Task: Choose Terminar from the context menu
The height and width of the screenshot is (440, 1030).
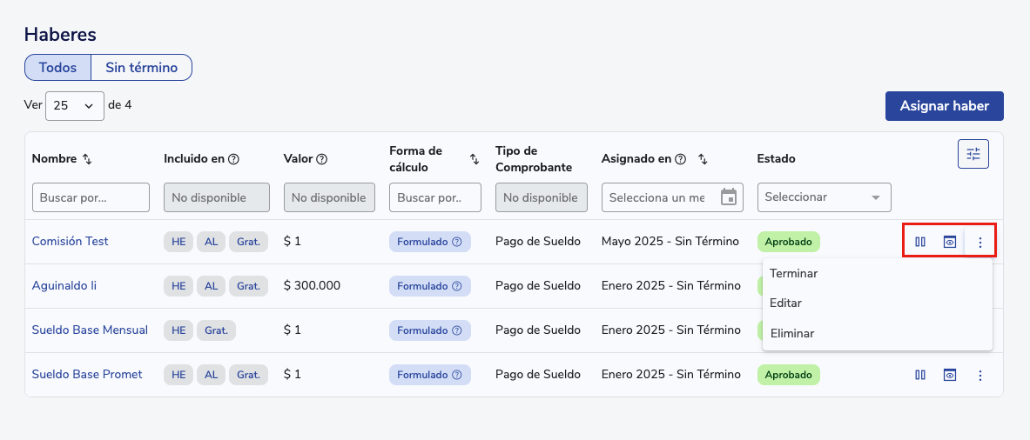Action: [x=793, y=273]
